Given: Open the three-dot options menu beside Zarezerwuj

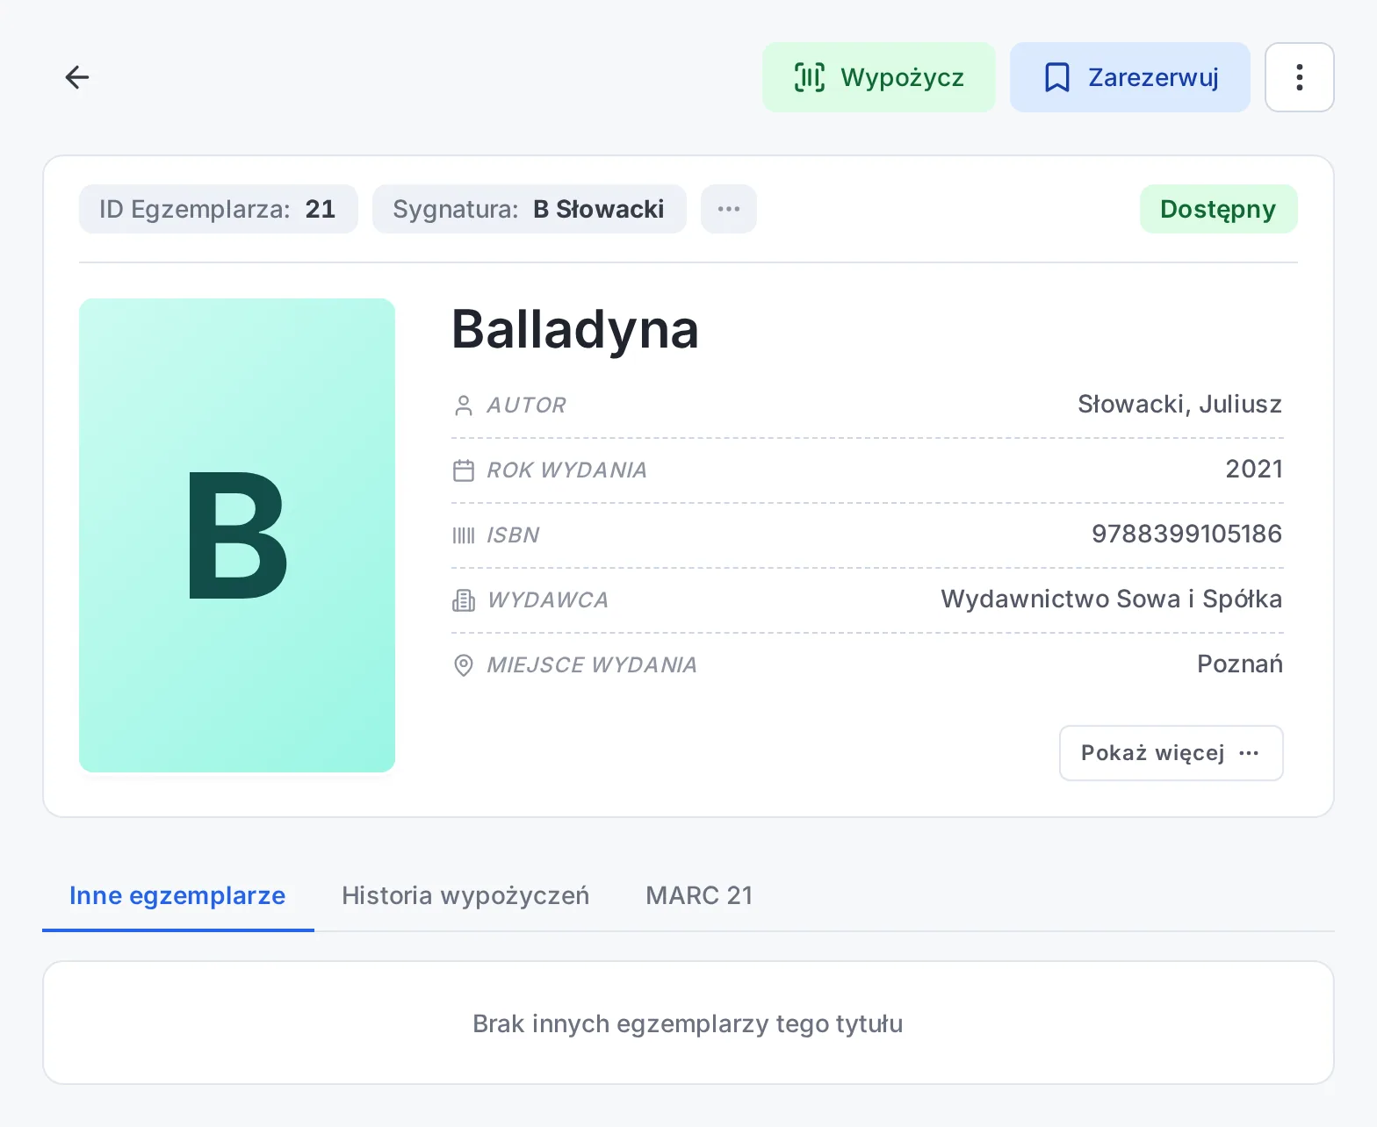Looking at the screenshot, I should tap(1299, 77).
